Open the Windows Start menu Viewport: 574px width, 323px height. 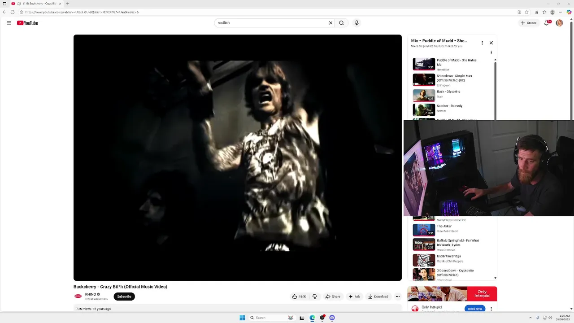tap(242, 318)
